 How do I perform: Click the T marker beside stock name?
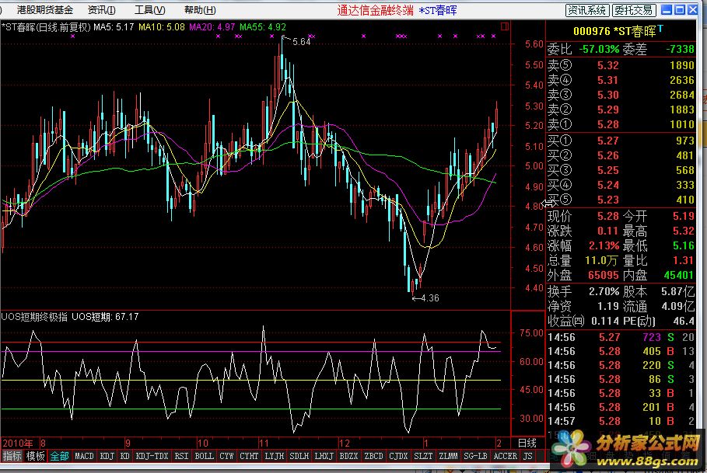(660, 29)
